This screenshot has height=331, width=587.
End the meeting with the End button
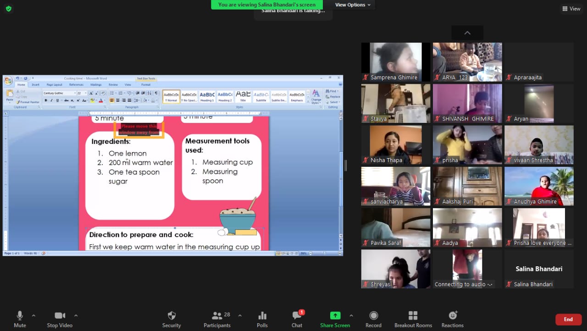click(568, 320)
